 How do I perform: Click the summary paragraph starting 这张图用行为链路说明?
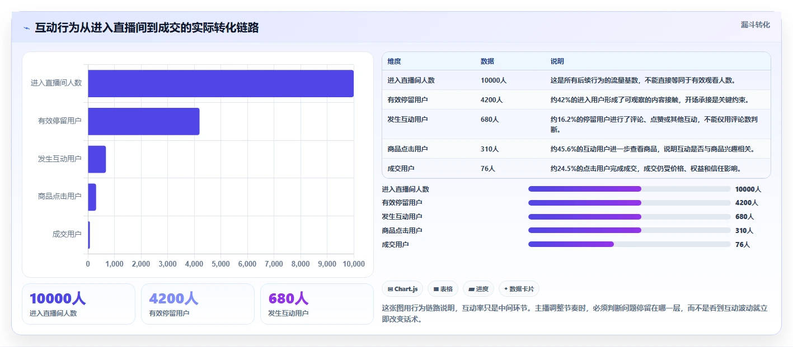pyautogui.click(x=574, y=314)
